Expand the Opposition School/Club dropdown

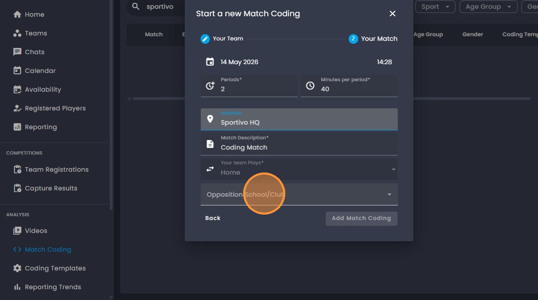pyautogui.click(x=299, y=194)
